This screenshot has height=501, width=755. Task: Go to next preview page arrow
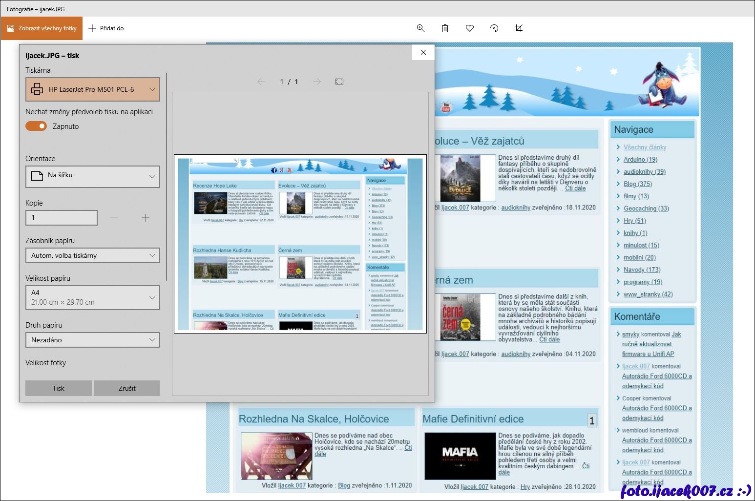click(317, 82)
